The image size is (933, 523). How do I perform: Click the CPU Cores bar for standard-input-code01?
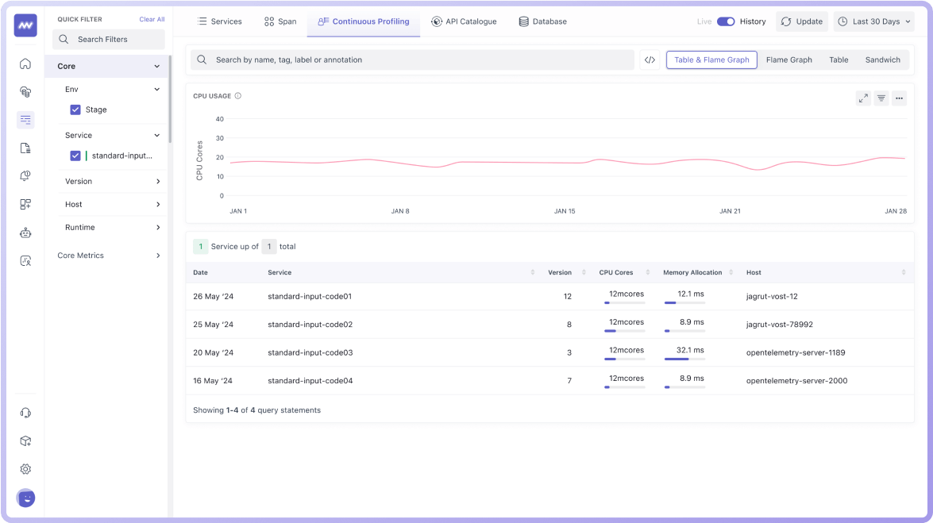625,303
